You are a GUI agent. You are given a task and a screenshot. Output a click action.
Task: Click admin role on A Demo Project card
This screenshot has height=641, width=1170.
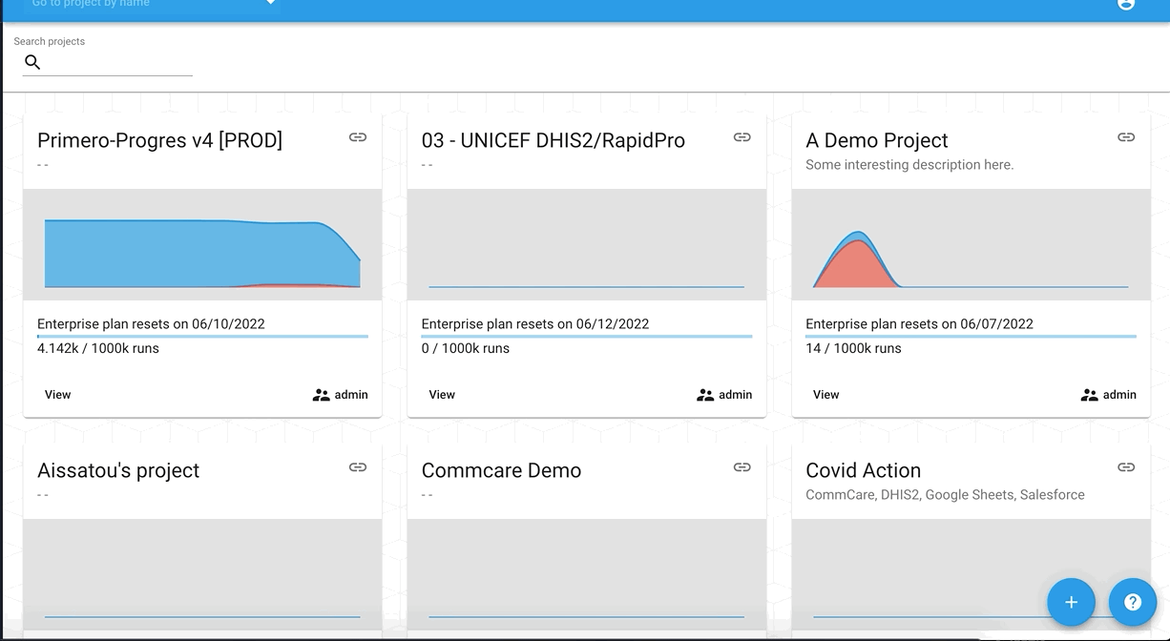click(x=1109, y=395)
